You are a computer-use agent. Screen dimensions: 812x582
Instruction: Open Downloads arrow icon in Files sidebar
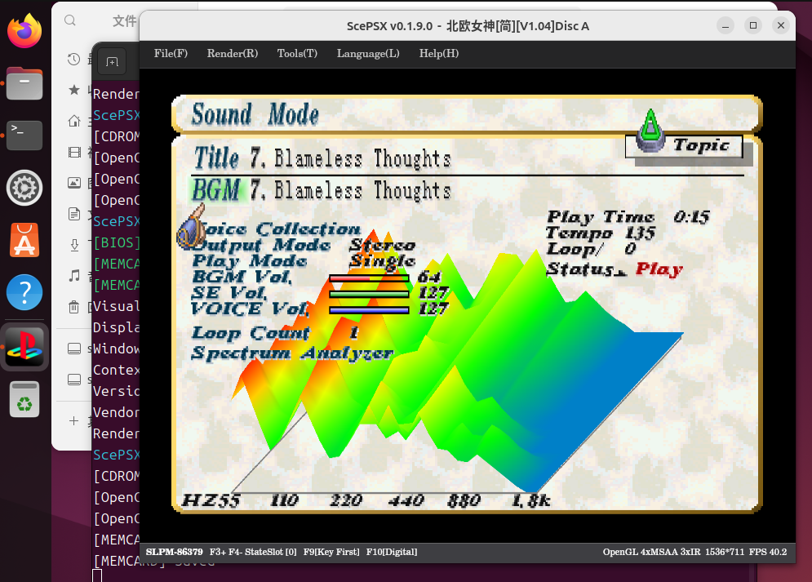pyautogui.click(x=74, y=244)
